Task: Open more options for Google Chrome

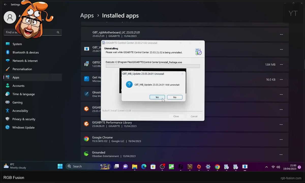Action: [x=281, y=140]
